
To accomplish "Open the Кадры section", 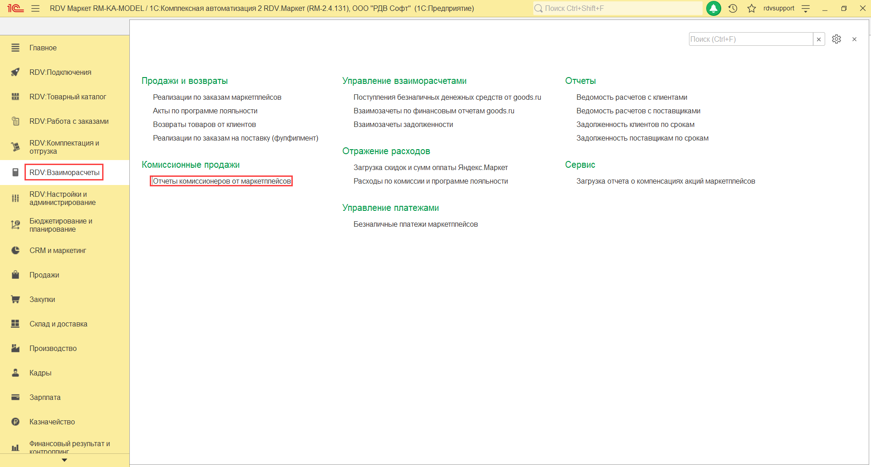I will click(40, 373).
